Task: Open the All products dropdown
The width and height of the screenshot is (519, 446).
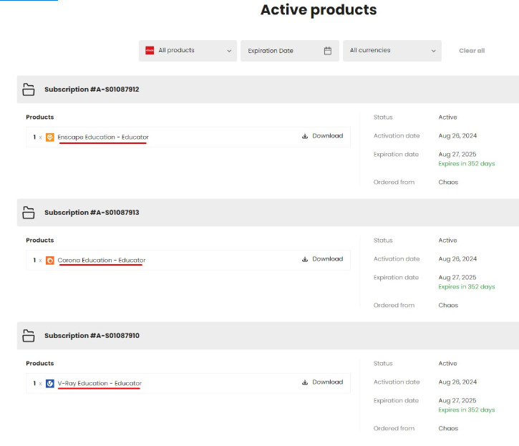Action: (188, 51)
